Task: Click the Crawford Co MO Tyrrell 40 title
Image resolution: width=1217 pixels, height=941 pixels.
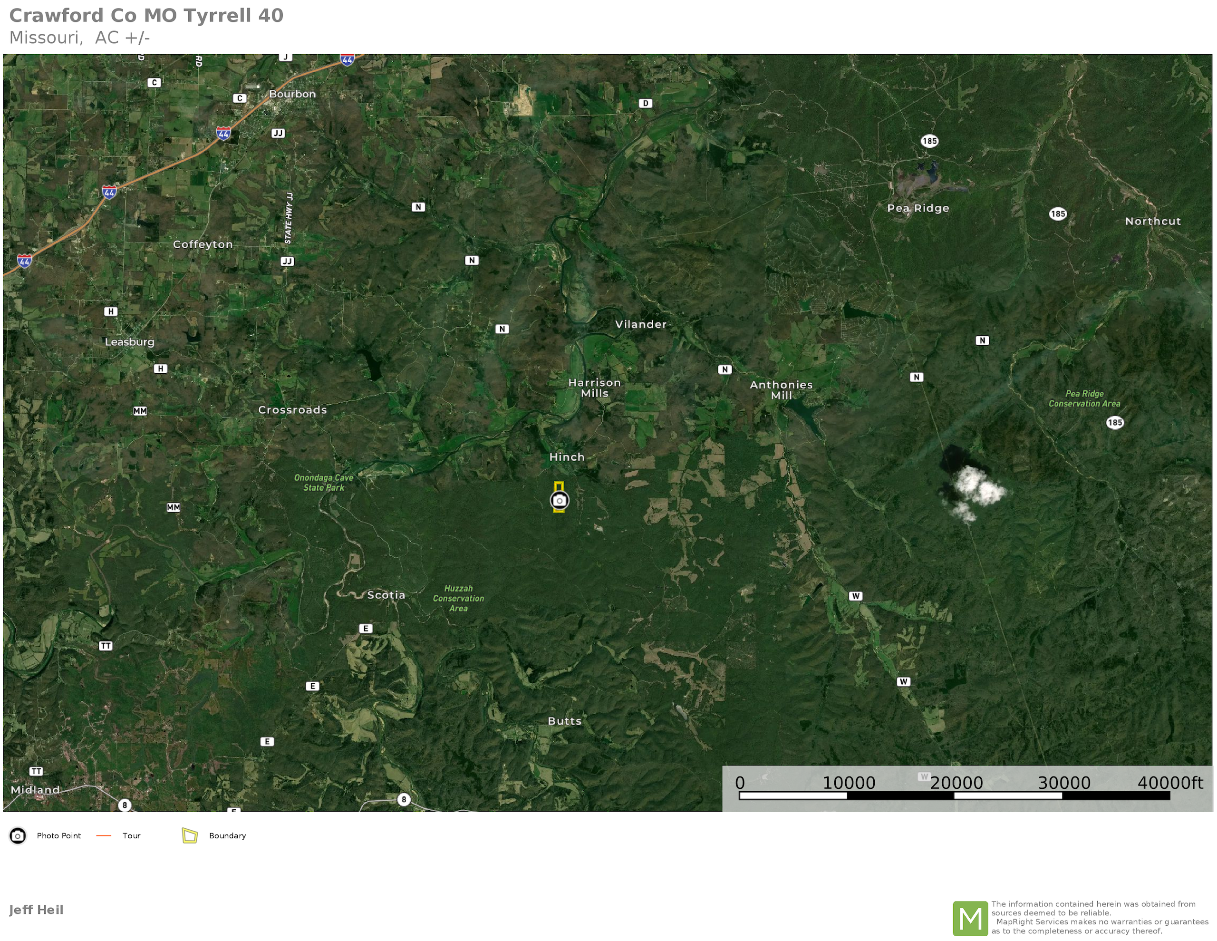Action: click(146, 16)
